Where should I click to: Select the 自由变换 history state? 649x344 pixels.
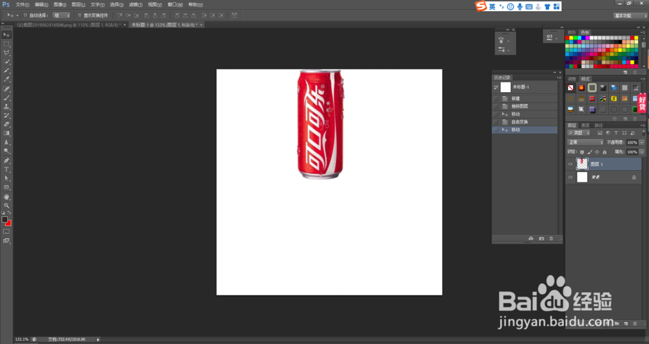[x=524, y=122]
